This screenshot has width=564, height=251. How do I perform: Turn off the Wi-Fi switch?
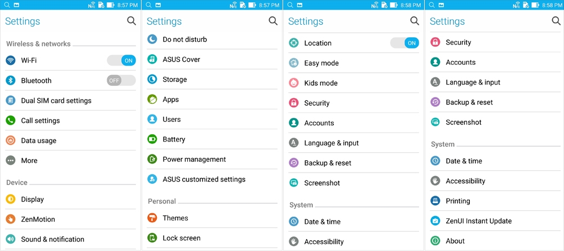[x=121, y=60]
